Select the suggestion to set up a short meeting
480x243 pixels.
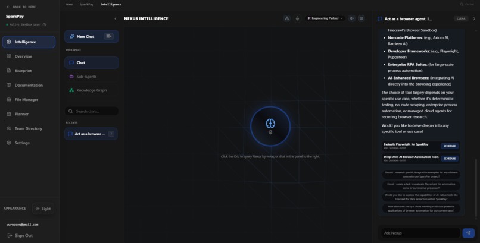[421, 208]
